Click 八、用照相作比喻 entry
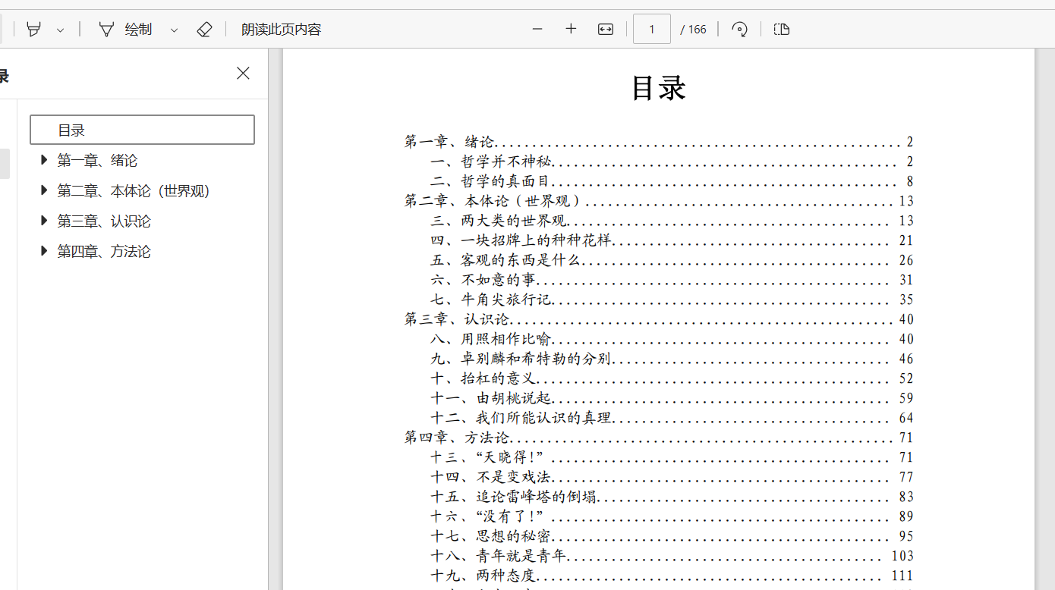 tap(672, 339)
